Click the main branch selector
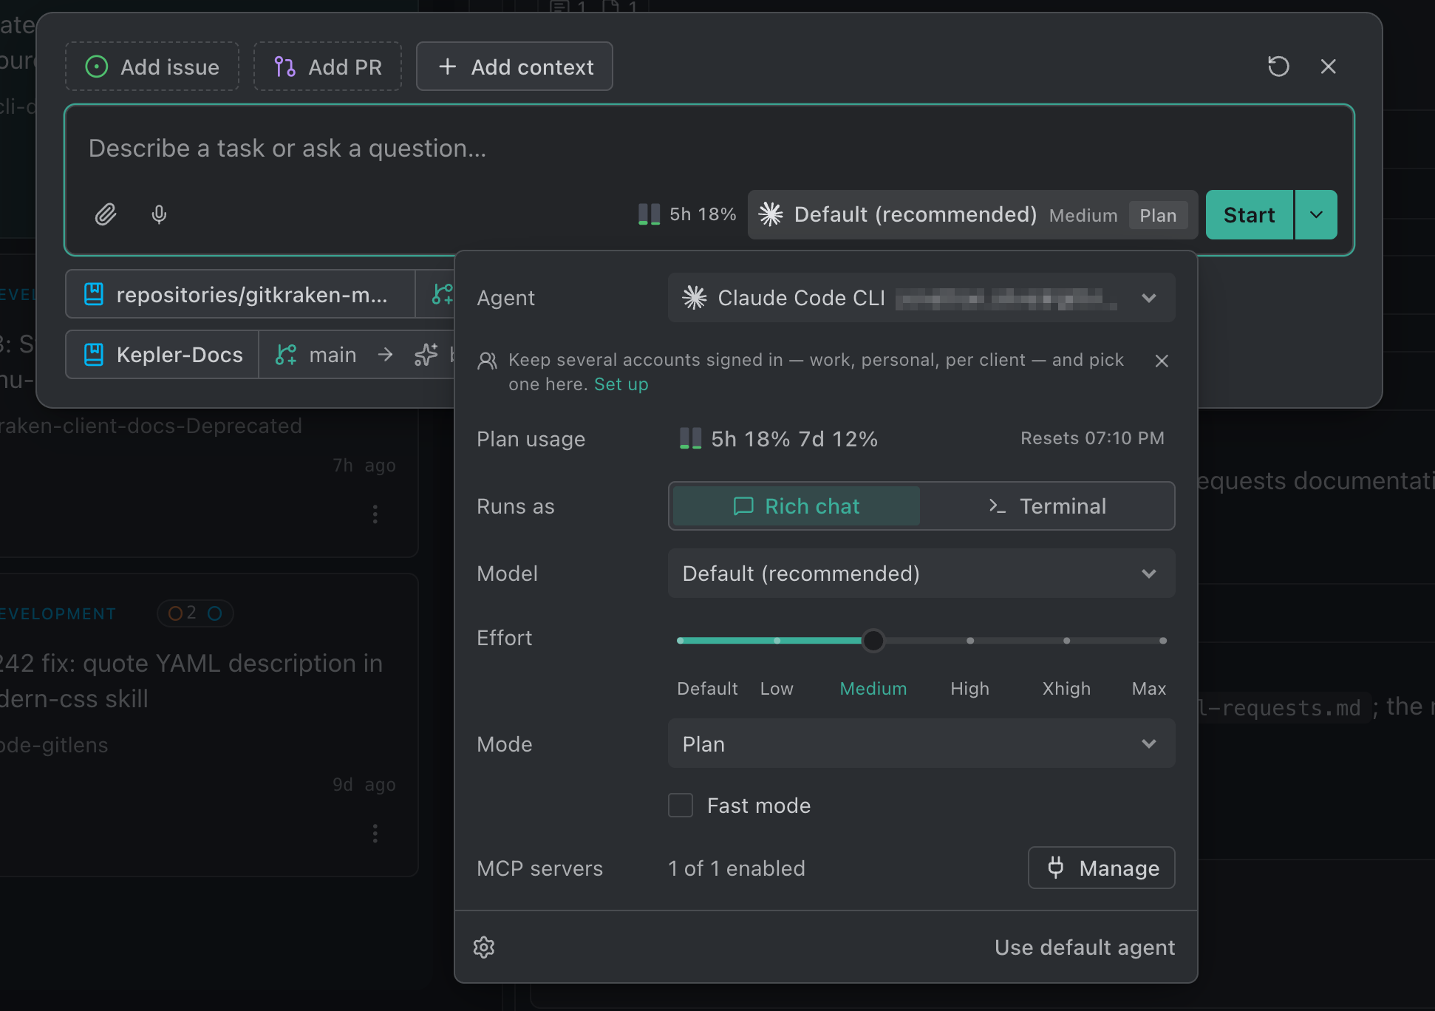 (x=316, y=355)
